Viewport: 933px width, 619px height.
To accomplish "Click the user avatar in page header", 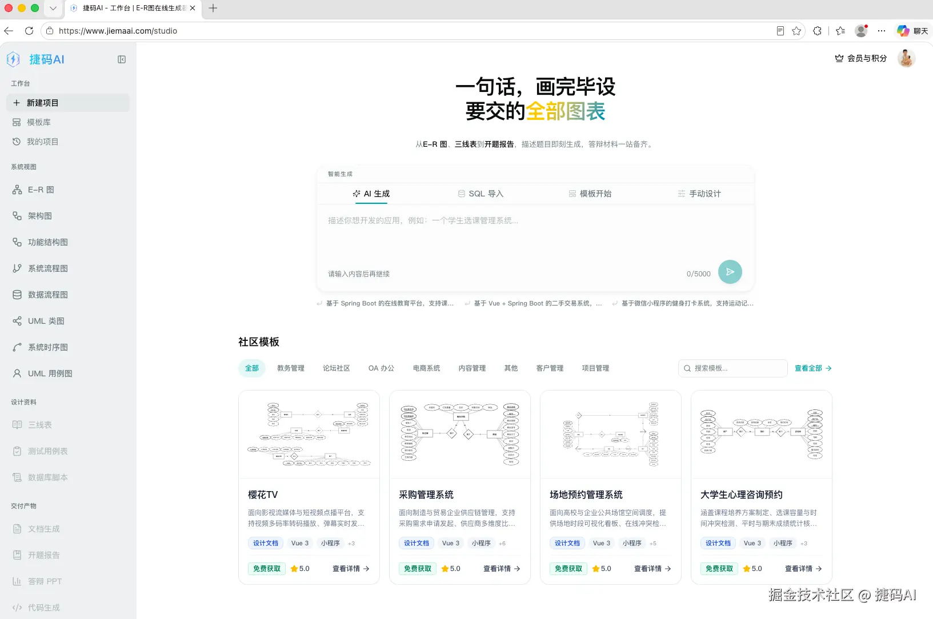I will pyautogui.click(x=906, y=58).
